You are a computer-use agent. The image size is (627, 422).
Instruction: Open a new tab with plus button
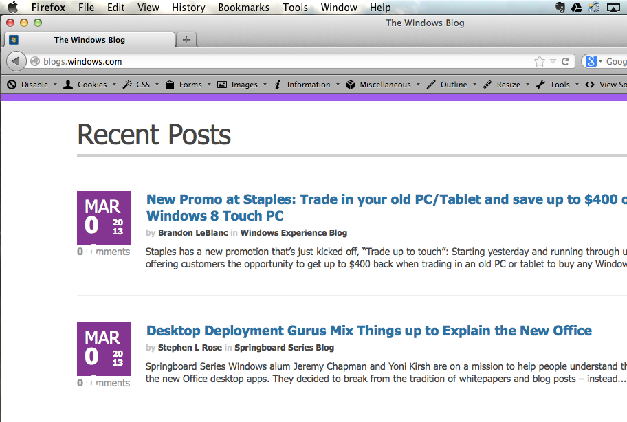pyautogui.click(x=186, y=40)
